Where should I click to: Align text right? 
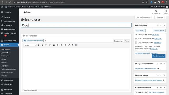coord(65,45)
